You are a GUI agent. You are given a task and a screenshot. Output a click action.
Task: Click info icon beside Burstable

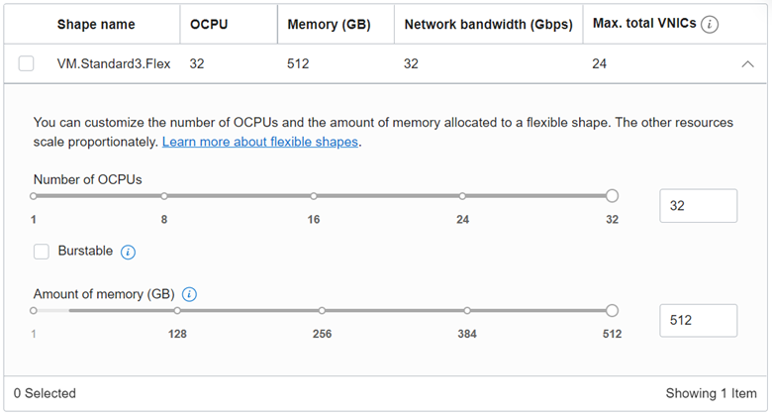[128, 253]
